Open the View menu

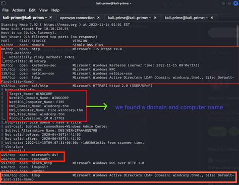tap(43, 10)
